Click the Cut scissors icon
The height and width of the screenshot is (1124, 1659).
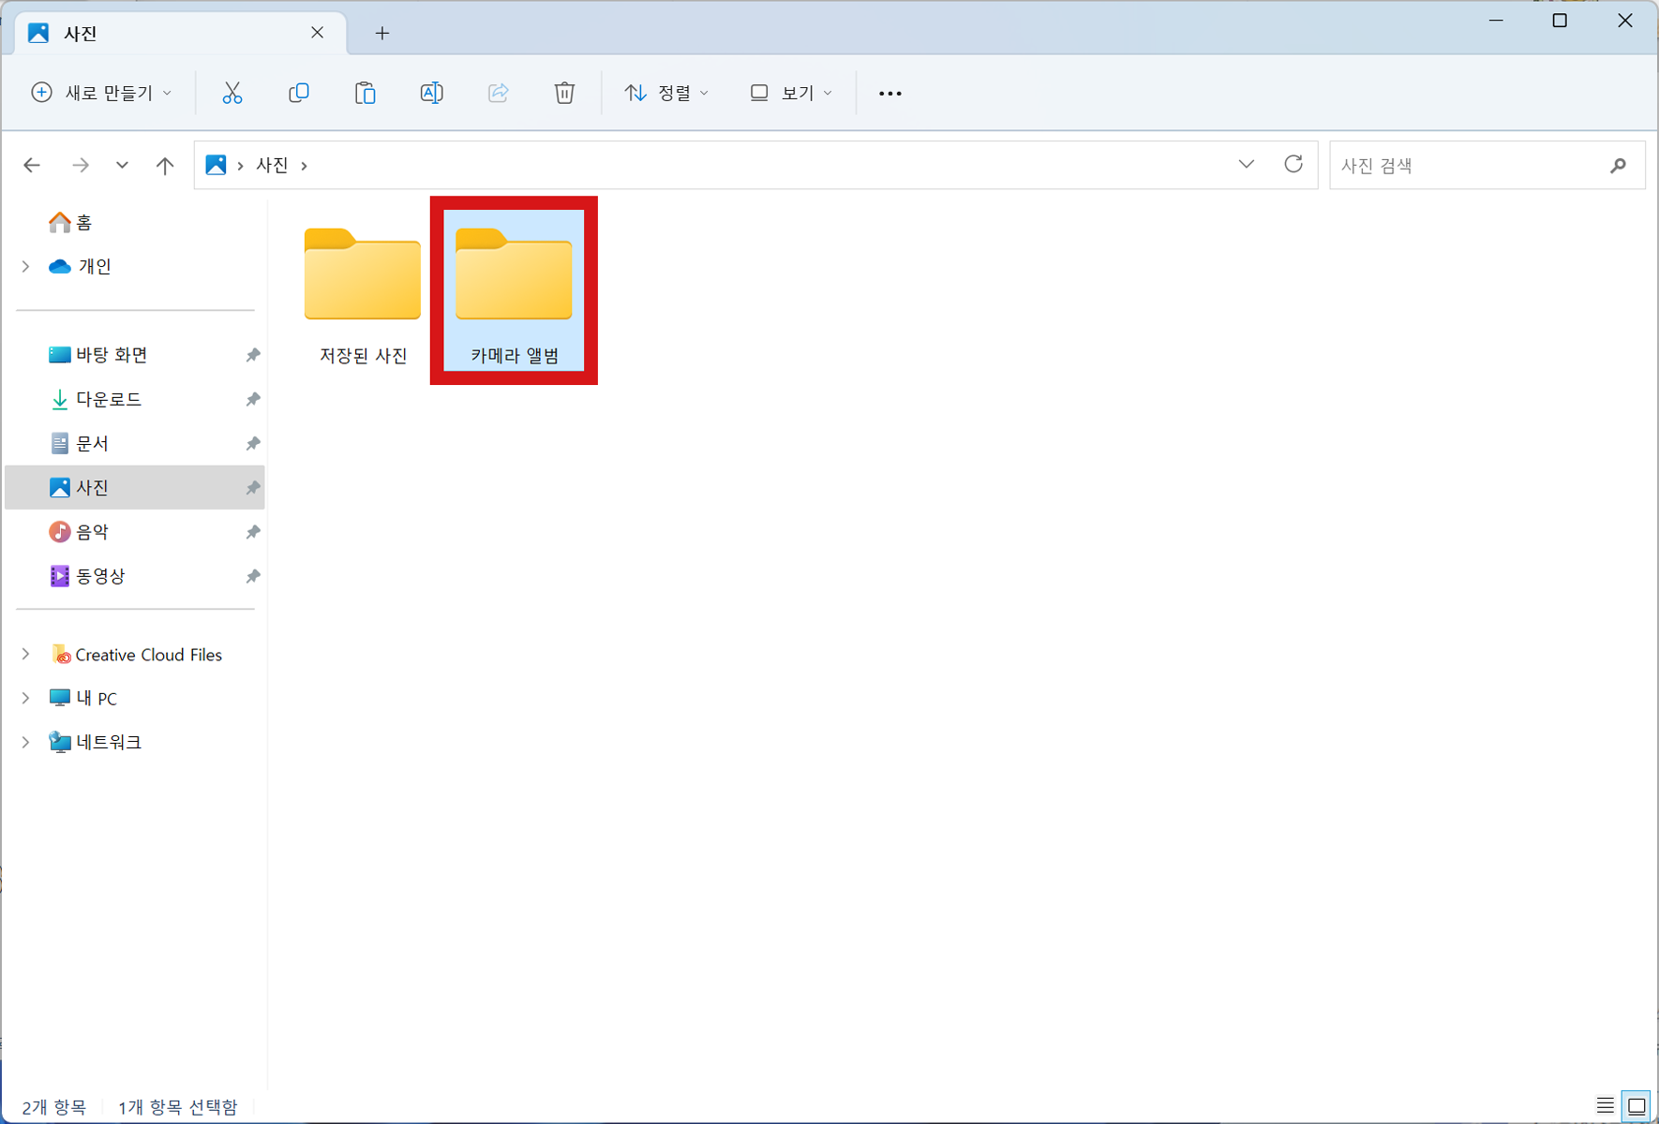(x=232, y=93)
